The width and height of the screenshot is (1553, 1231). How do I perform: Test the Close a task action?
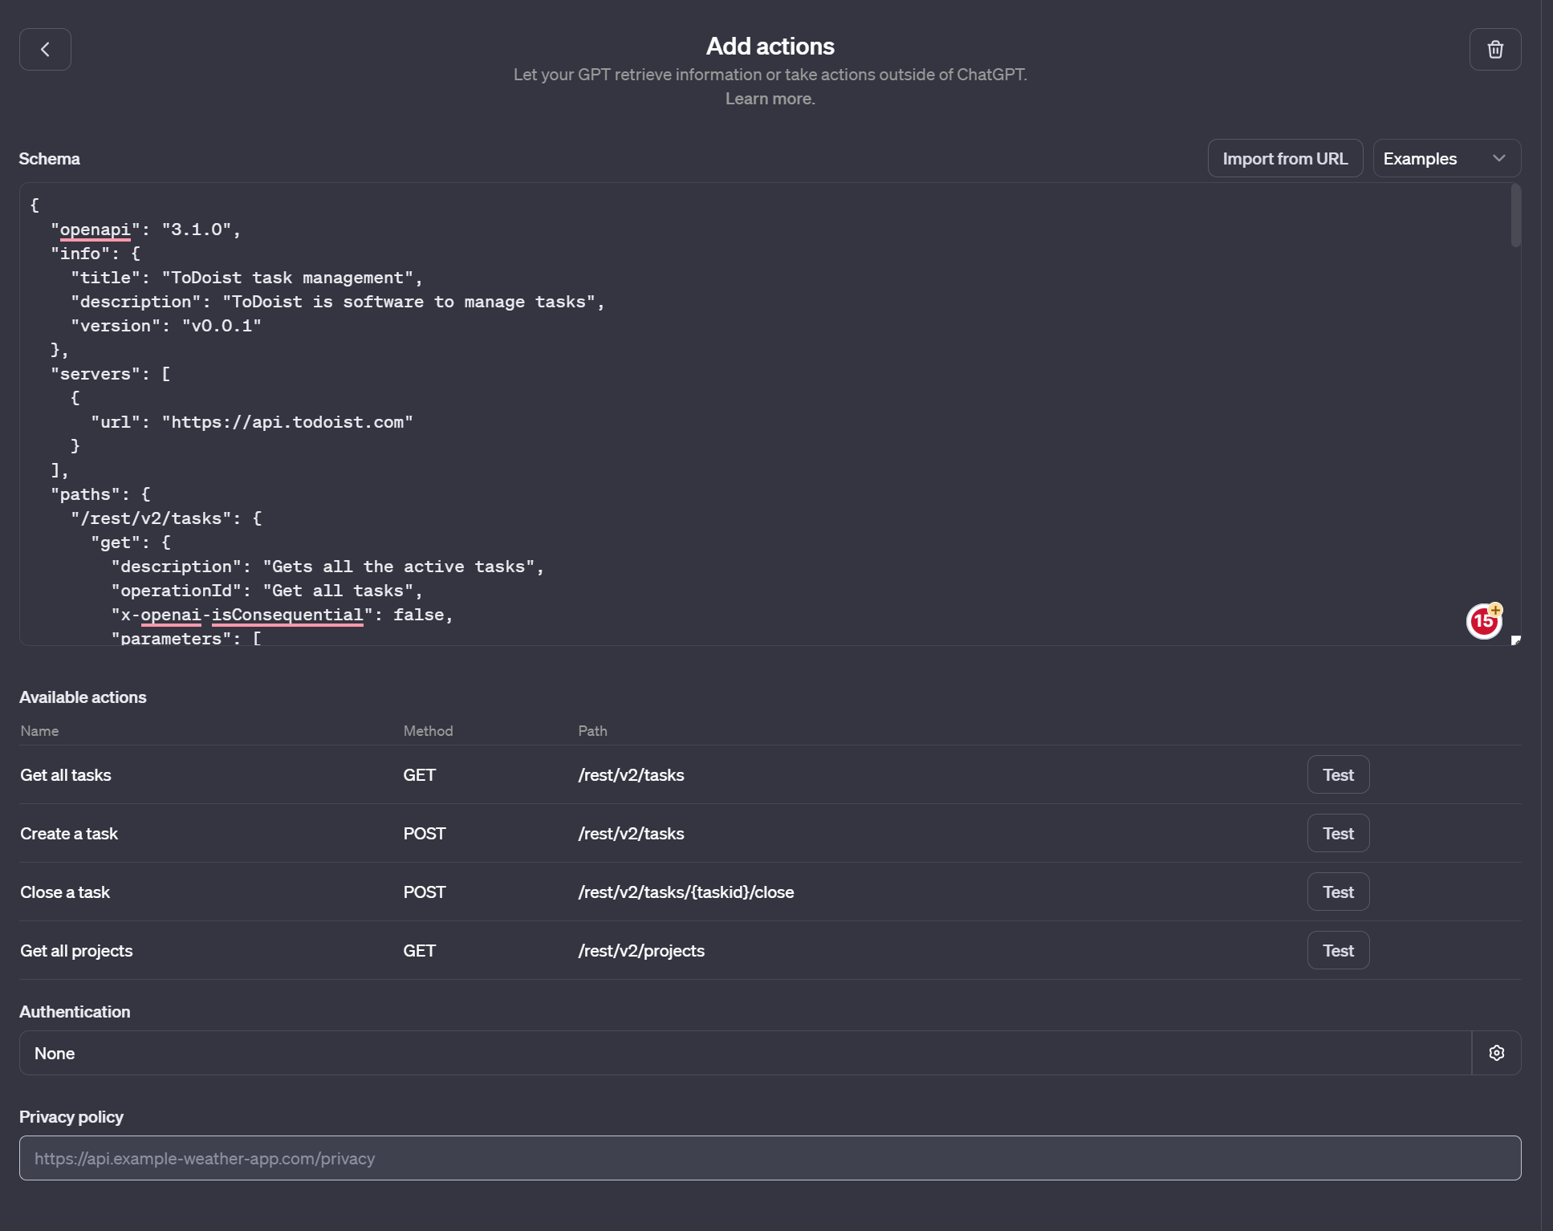[x=1339, y=892]
